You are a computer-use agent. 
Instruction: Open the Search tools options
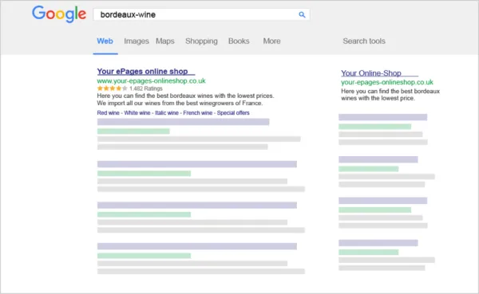tap(364, 41)
